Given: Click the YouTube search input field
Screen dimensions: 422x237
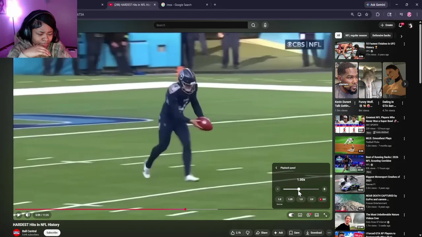Looking at the screenshot, I should (201, 25).
